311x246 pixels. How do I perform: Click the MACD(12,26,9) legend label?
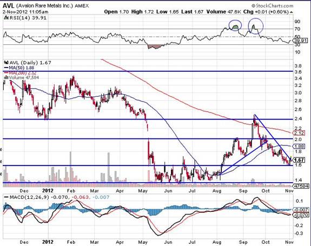(30, 197)
